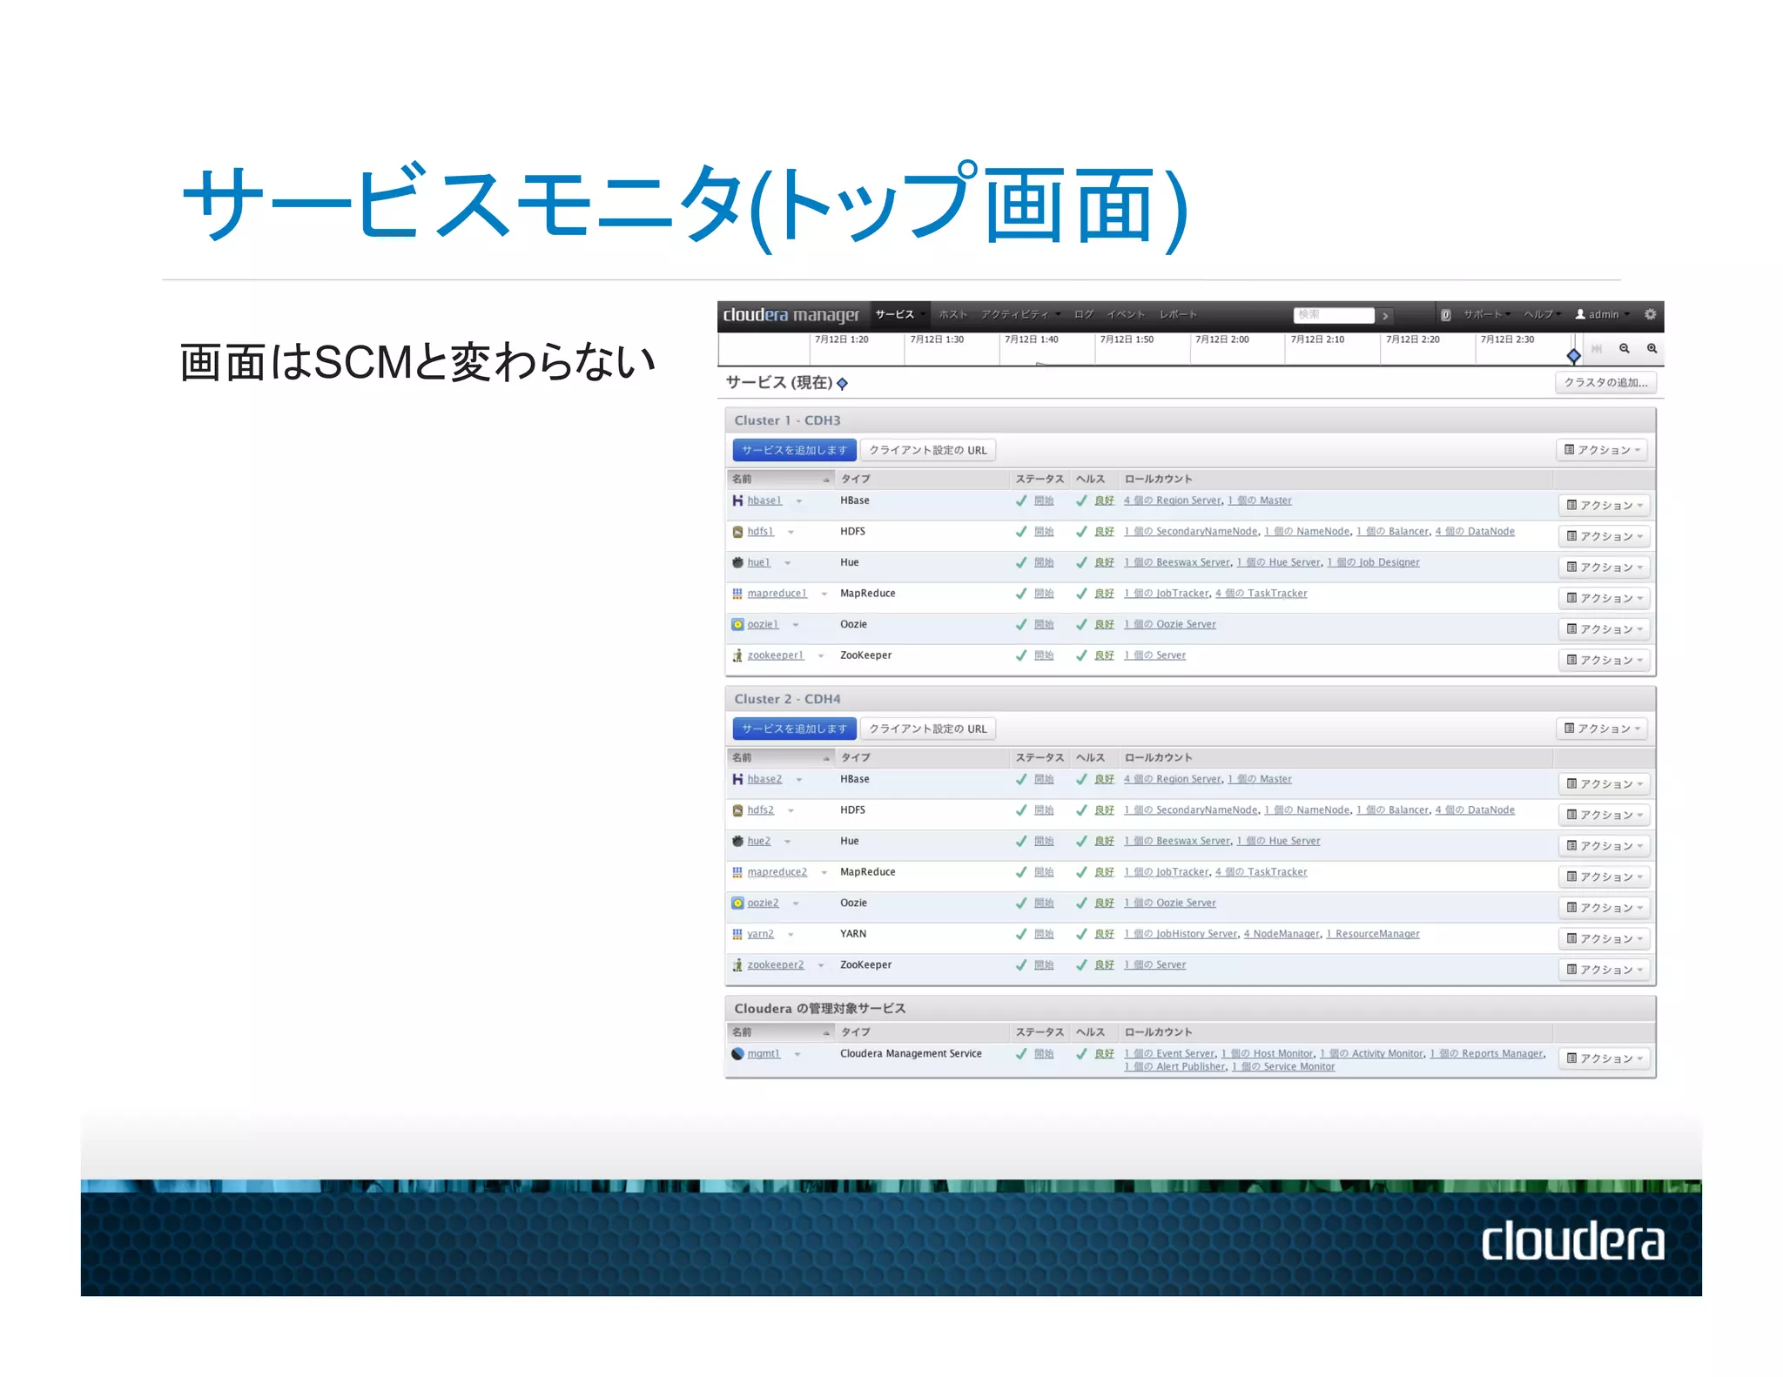Viewport: 1783px width, 1377px height.
Task: Click the hbase2 HBase service icon
Action: (737, 779)
